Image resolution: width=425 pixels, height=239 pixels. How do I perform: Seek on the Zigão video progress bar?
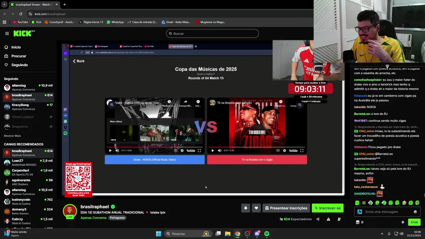tap(257, 147)
